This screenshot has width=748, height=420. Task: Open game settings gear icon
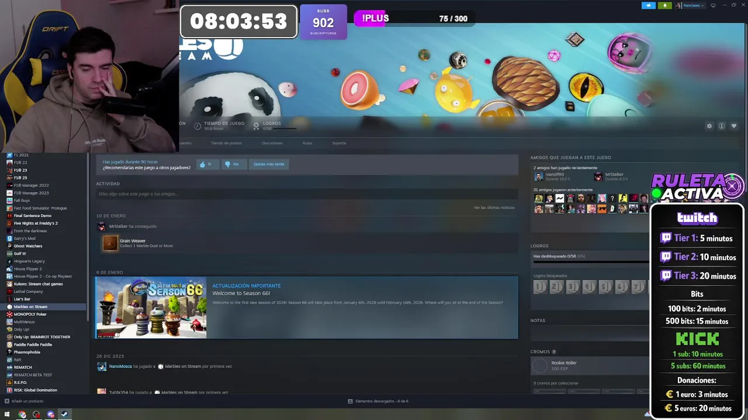(x=709, y=126)
